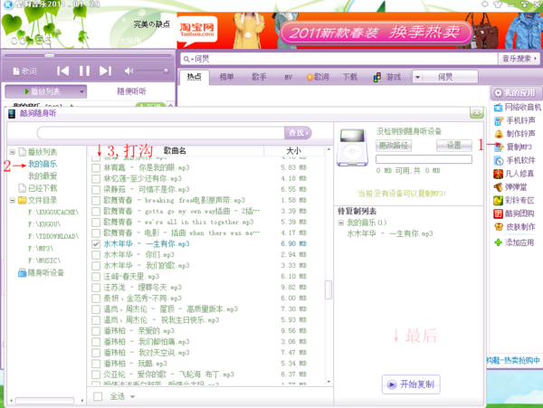Click the search magnifier icon
This screenshot has width=543, height=408.
click(186, 59)
